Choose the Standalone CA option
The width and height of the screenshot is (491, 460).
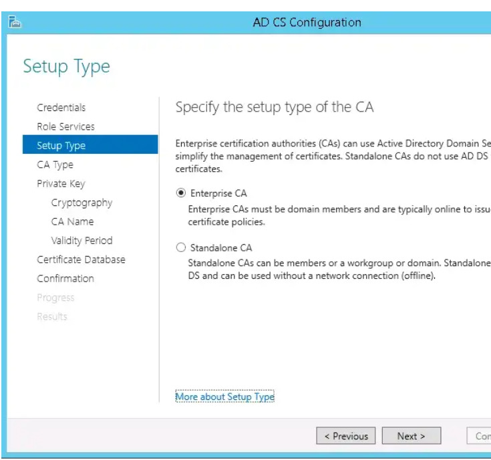pos(180,247)
